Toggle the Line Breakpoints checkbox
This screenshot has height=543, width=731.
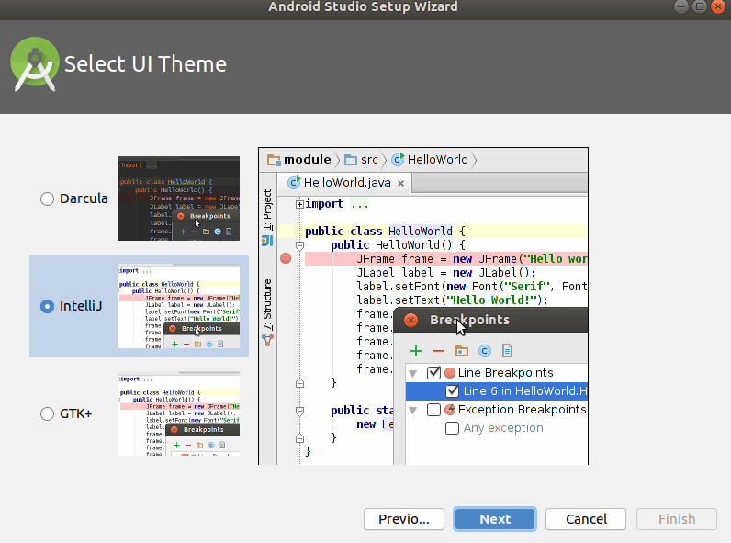click(x=433, y=373)
